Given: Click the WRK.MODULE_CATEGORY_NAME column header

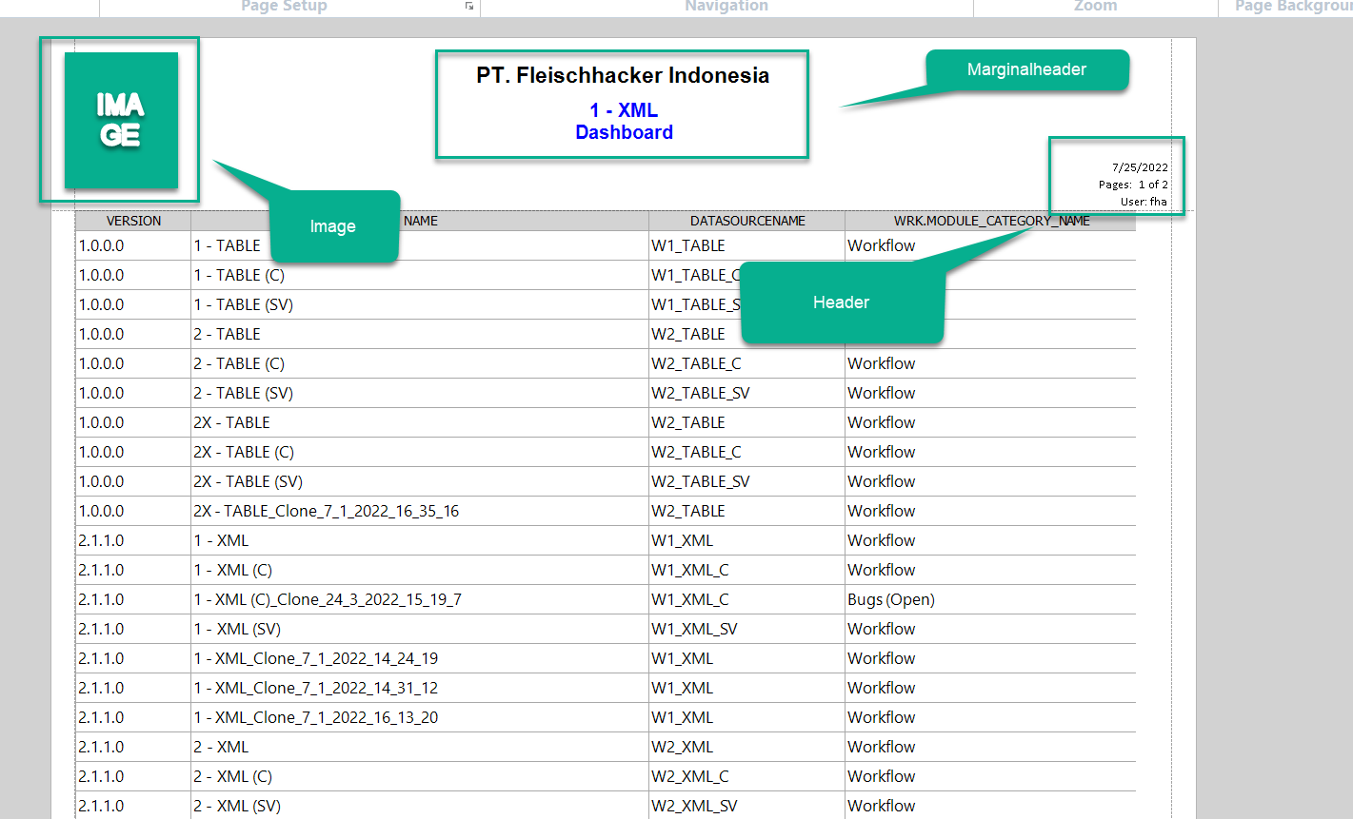Looking at the screenshot, I should coord(989,220).
